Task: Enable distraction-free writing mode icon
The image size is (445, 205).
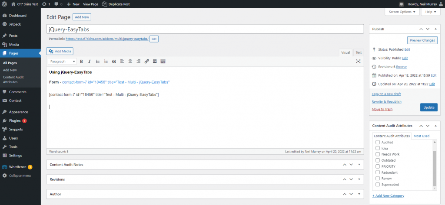Action: point(358,62)
